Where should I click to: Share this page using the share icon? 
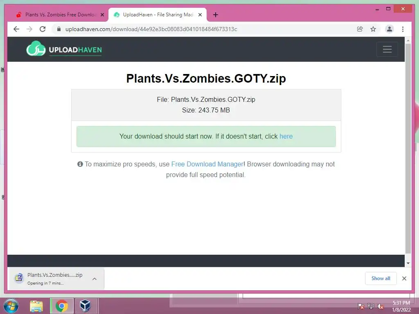tap(360, 29)
